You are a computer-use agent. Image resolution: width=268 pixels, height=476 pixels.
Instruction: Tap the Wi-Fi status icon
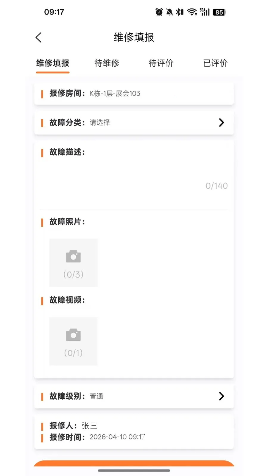[x=192, y=12]
